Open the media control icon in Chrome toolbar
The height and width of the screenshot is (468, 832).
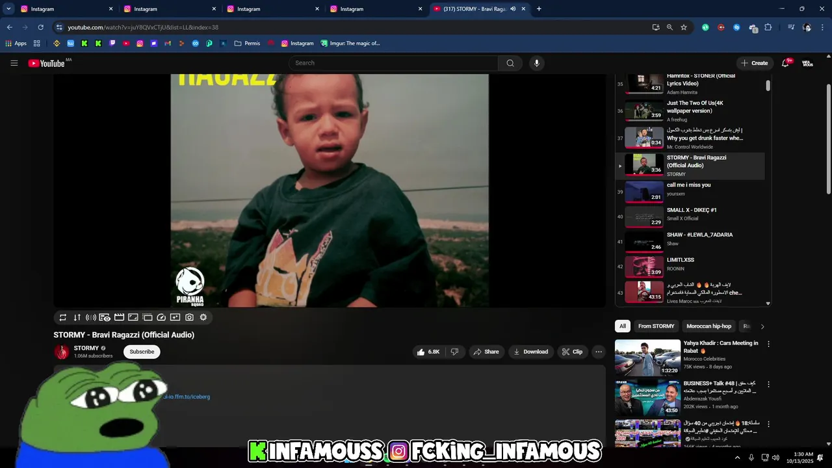point(791,27)
